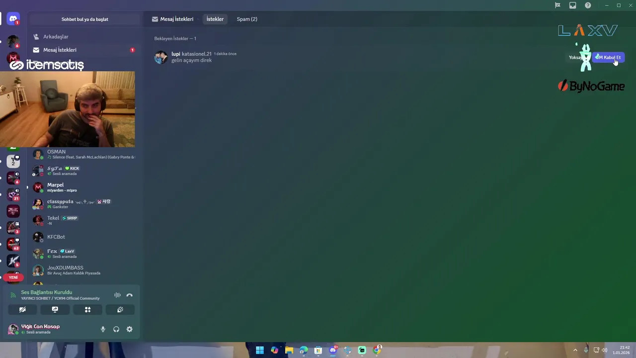Open DM with classyputa
Image resolution: width=636 pixels, height=358 pixels.
click(83, 204)
